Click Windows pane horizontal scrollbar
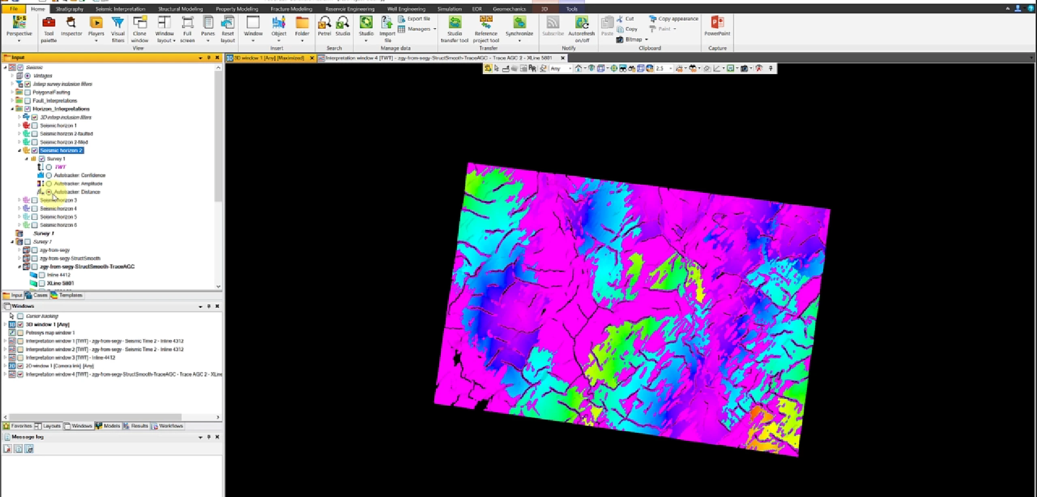Viewport: 1037px width, 497px height. pos(95,417)
